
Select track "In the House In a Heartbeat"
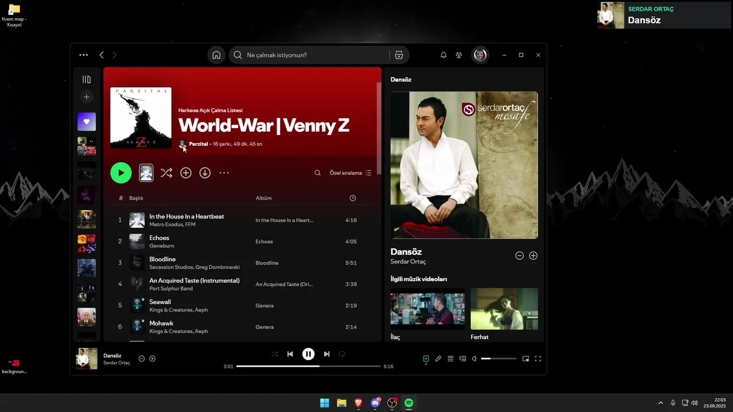(x=187, y=216)
